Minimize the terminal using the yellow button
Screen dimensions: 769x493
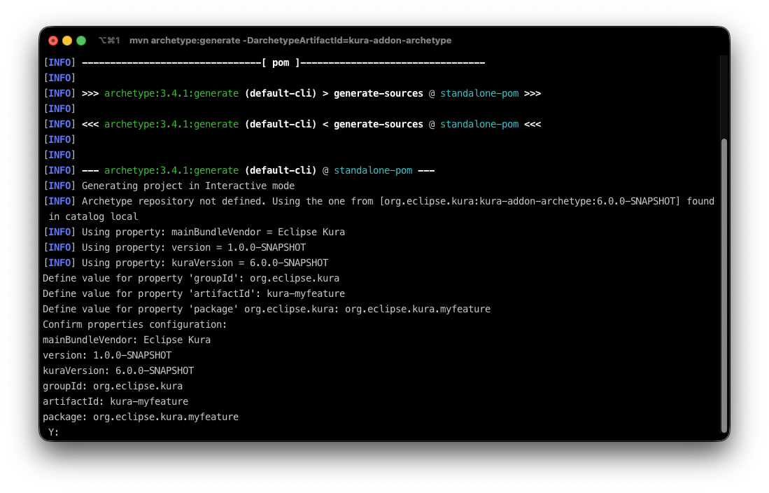point(67,41)
